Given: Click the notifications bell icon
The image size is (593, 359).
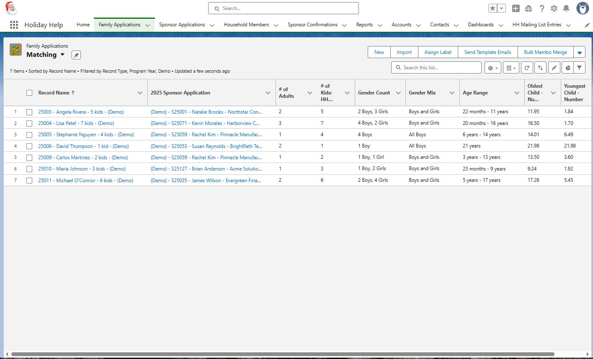Looking at the screenshot, I should (x=566, y=8).
